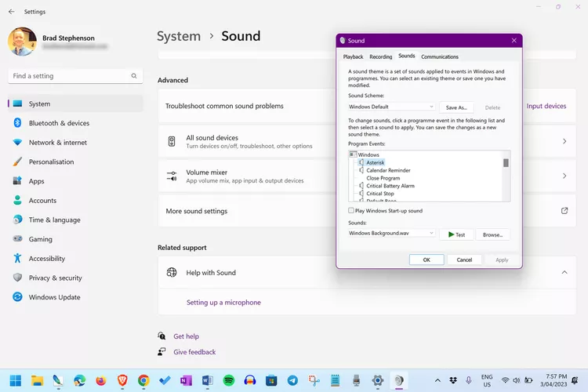
Task: Show hidden tray icons chevron
Action: [x=437, y=380]
